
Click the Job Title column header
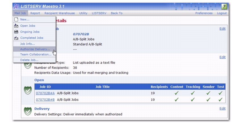[102, 87]
